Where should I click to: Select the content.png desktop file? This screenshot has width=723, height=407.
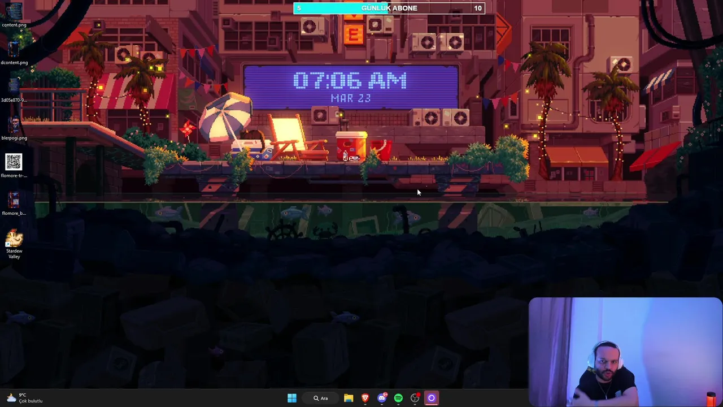(x=14, y=15)
